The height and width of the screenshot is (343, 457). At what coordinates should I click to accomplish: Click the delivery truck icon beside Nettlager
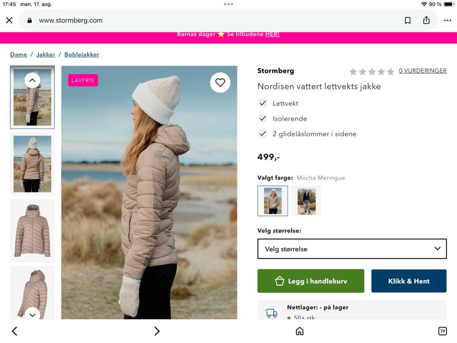tap(271, 313)
